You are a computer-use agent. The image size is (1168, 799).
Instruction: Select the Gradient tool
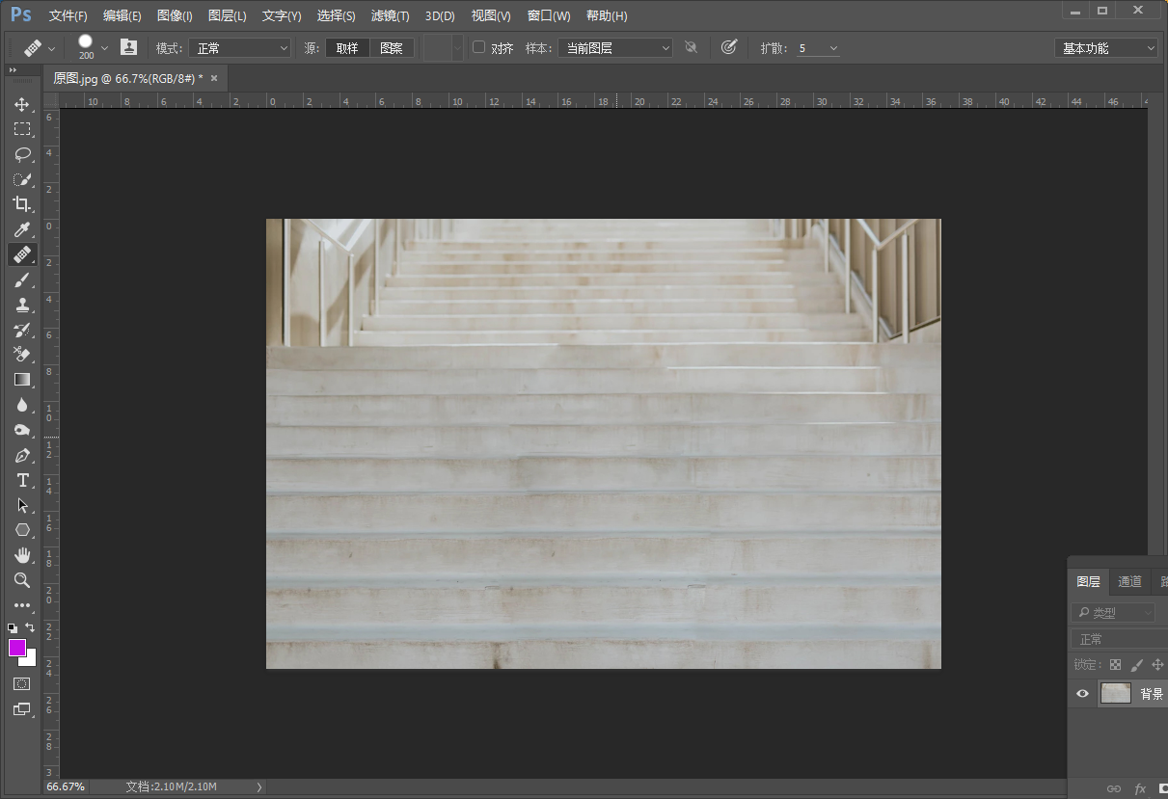coord(22,380)
